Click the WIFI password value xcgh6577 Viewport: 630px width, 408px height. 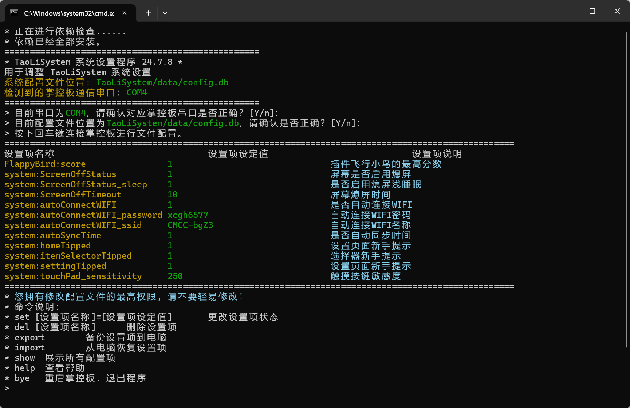coord(188,215)
